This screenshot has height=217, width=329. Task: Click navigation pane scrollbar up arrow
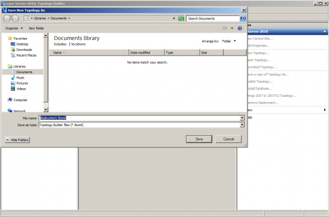click(x=46, y=36)
